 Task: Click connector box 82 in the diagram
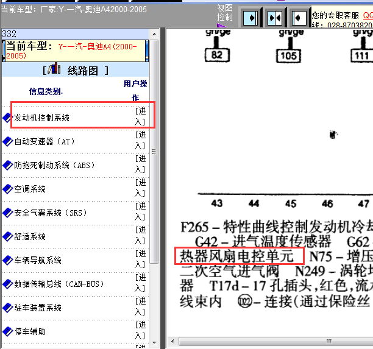[x=217, y=55]
